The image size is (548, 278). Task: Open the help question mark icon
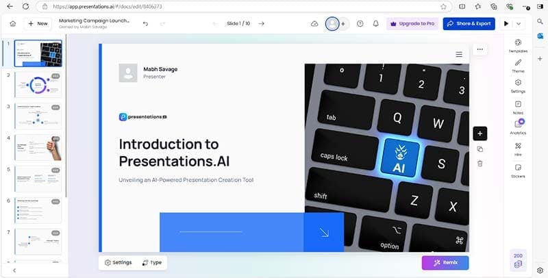(x=360, y=24)
